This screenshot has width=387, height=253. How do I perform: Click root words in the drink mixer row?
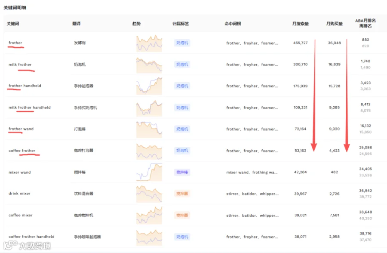click(252, 194)
